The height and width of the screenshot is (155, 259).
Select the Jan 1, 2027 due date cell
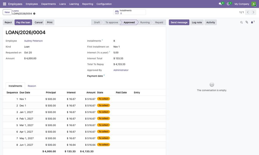(26, 112)
